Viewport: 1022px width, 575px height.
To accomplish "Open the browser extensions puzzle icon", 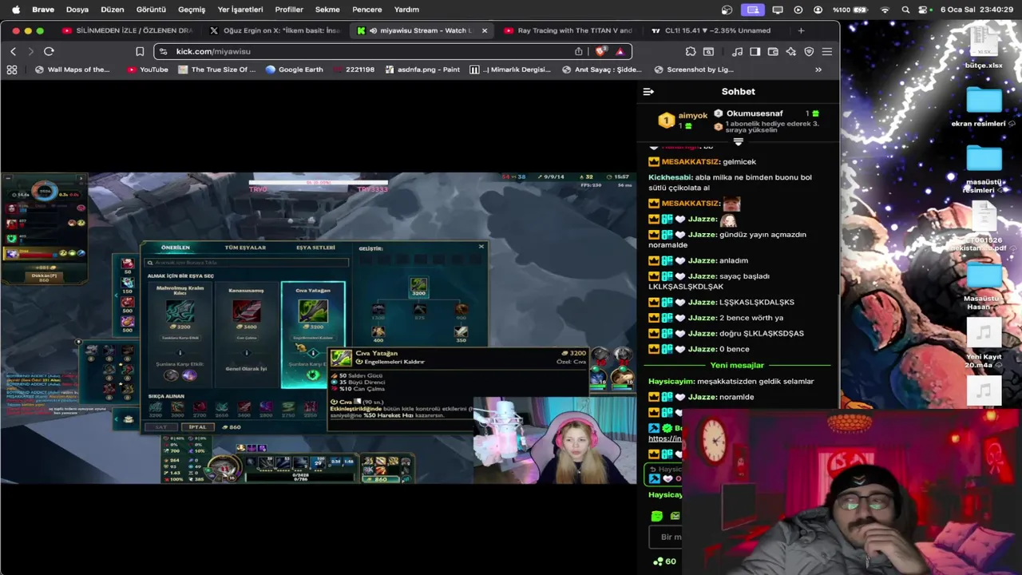I will (x=691, y=51).
